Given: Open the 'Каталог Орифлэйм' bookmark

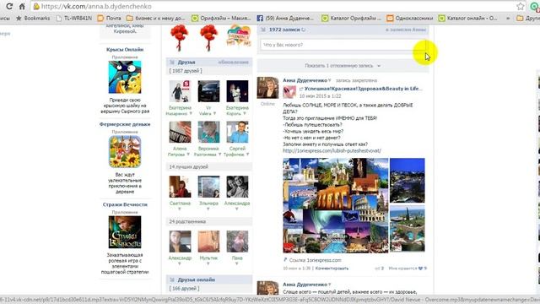Looking at the screenshot, I should 351,18.
